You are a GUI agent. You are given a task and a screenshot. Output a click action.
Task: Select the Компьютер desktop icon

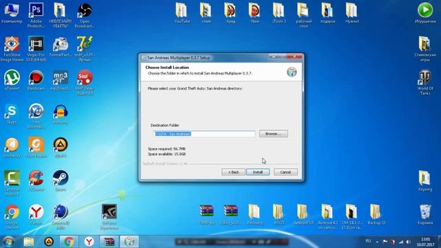12,13
